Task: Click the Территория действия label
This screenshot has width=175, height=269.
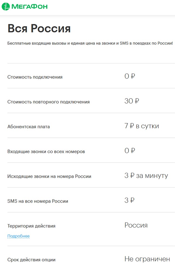Action: click(31, 226)
